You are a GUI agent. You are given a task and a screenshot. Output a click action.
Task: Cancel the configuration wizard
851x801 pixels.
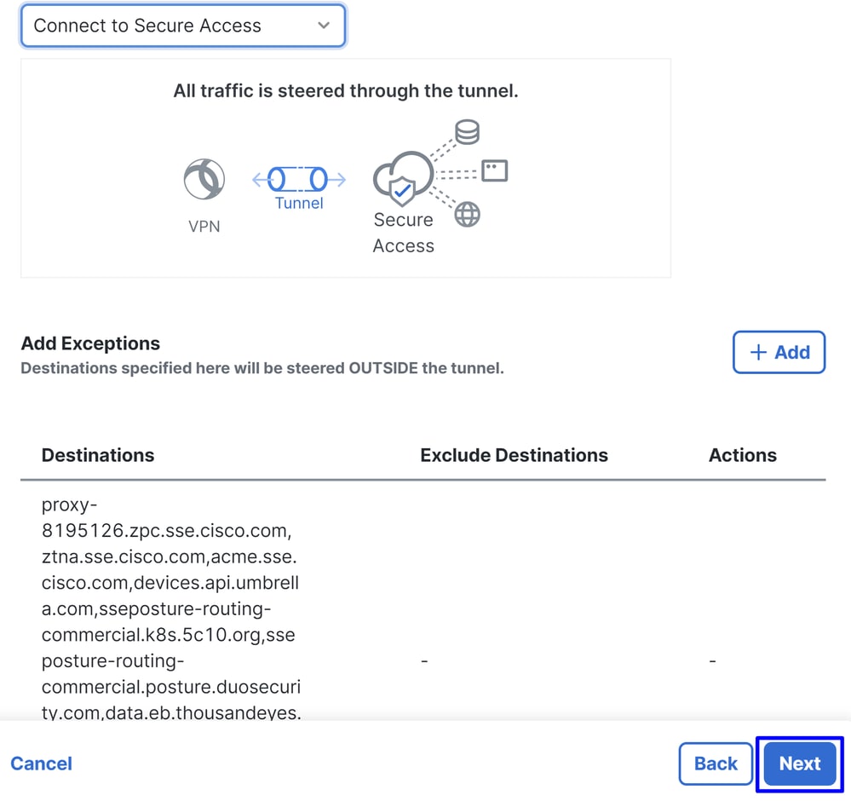(41, 764)
